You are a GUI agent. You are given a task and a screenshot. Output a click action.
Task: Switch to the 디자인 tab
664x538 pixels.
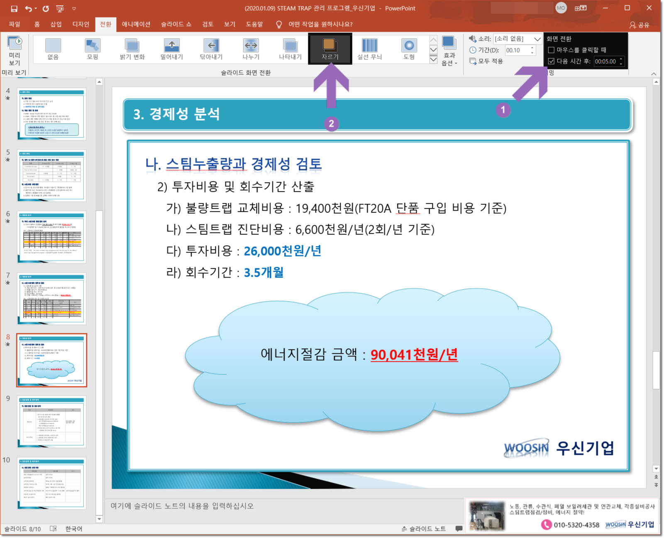tap(81, 25)
